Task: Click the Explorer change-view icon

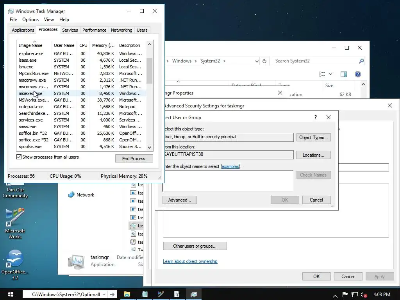Action: click(x=322, y=74)
